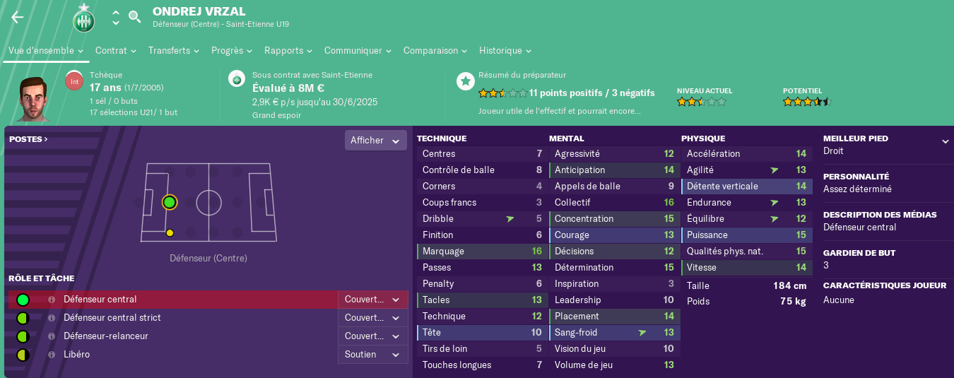Click the contract globe icon beside Sous contrat
Screen dimensions: 954x378
tap(237, 79)
